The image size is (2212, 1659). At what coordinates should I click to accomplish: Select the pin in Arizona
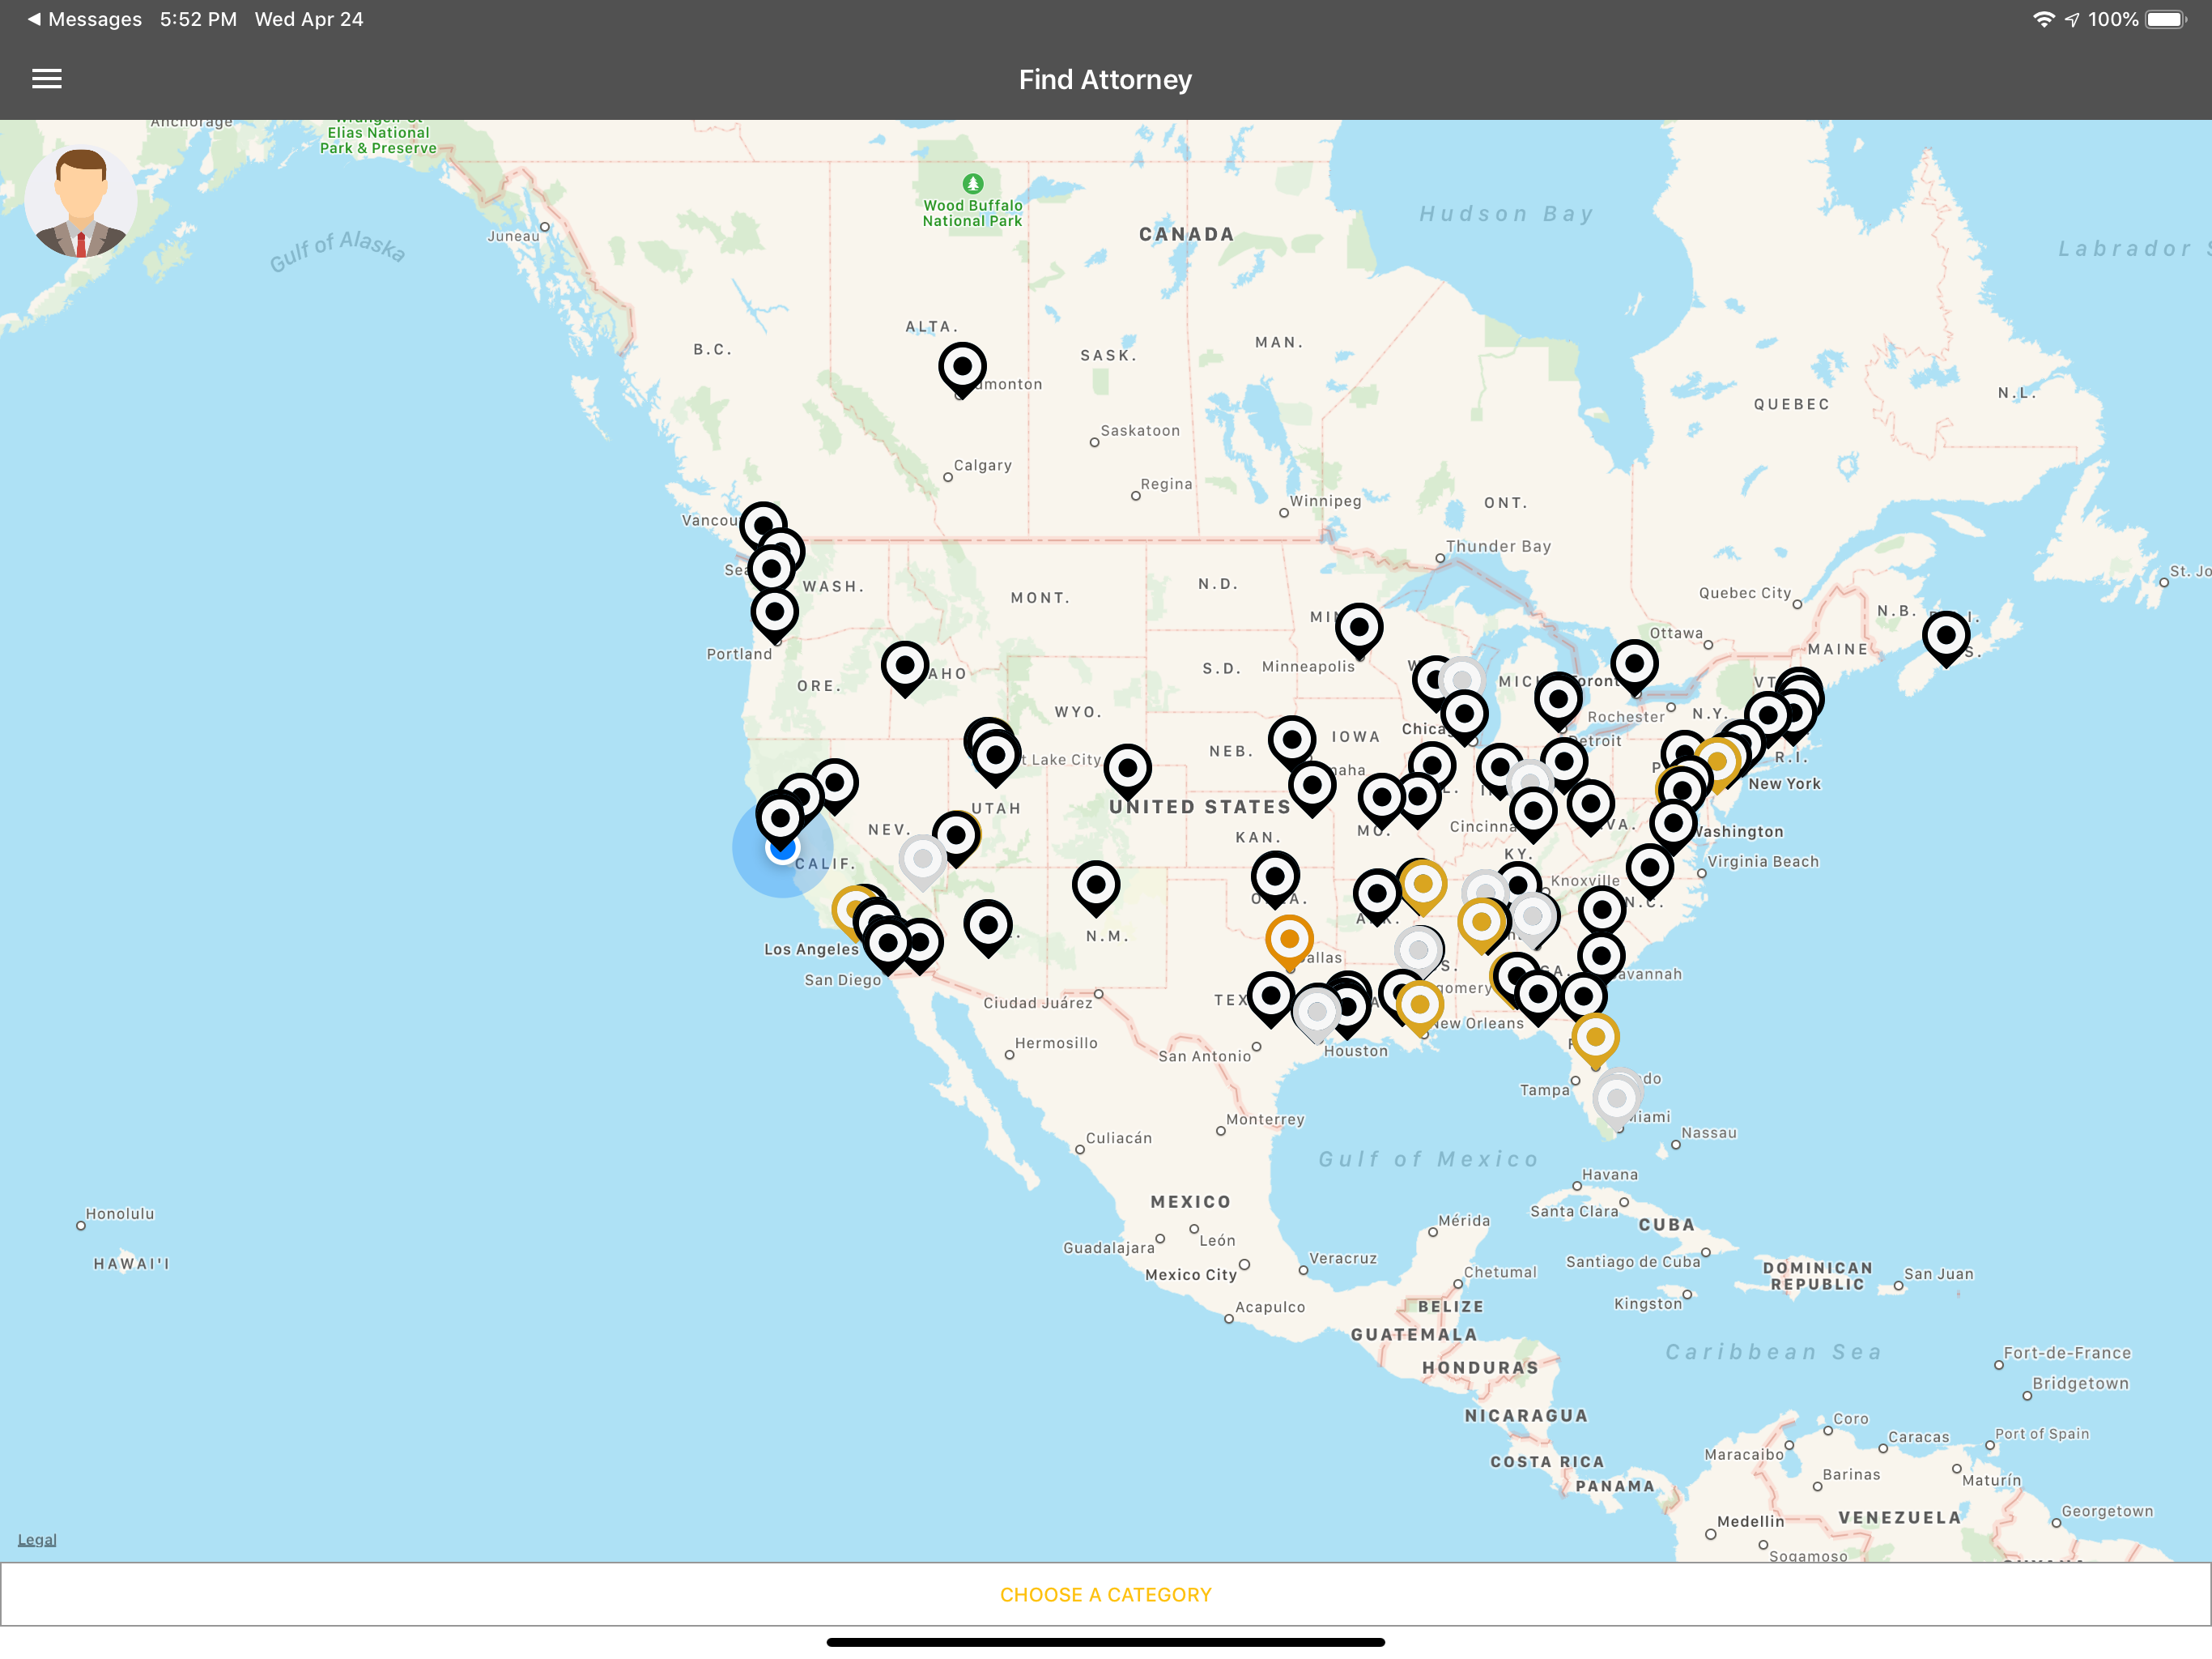pyautogui.click(x=988, y=928)
